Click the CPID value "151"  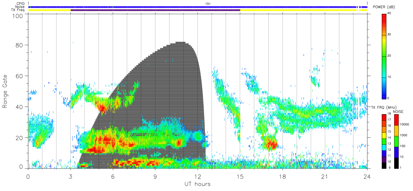click(208, 4)
